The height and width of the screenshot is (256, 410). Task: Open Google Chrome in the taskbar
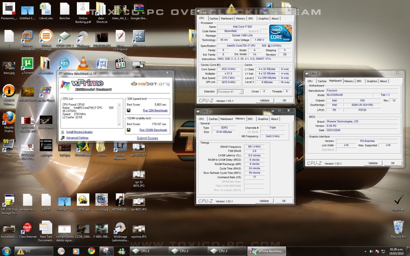click(91, 251)
